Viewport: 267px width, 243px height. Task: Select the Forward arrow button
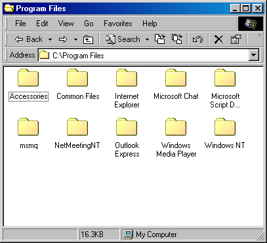[63, 39]
